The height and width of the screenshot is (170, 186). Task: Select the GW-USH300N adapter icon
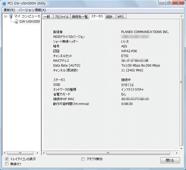(x=16, y=21)
